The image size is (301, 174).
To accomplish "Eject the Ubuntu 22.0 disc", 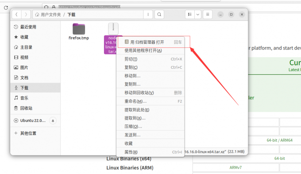I will click(x=53, y=120).
